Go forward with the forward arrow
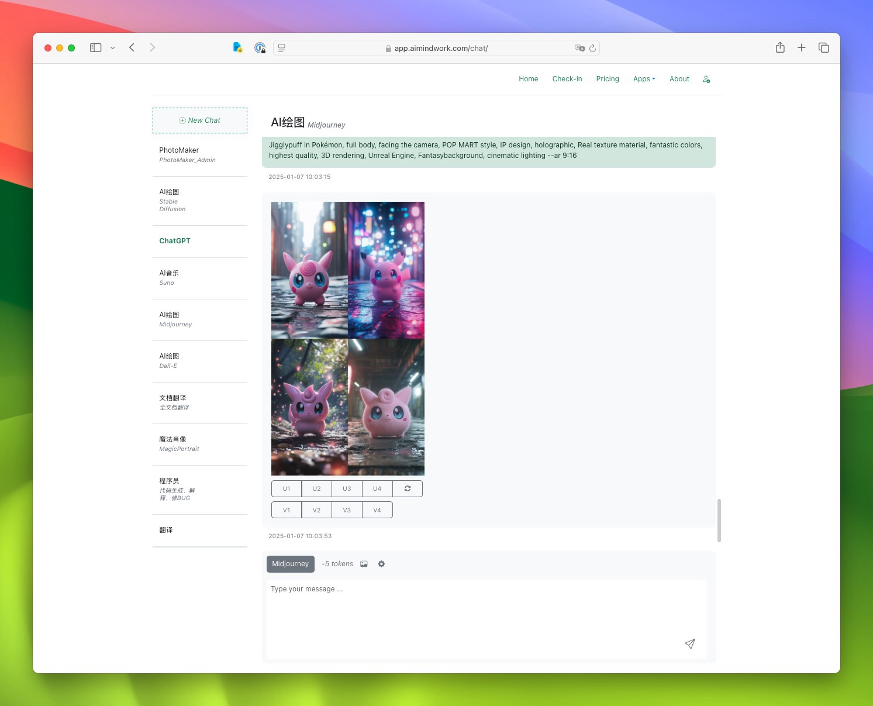 [153, 47]
